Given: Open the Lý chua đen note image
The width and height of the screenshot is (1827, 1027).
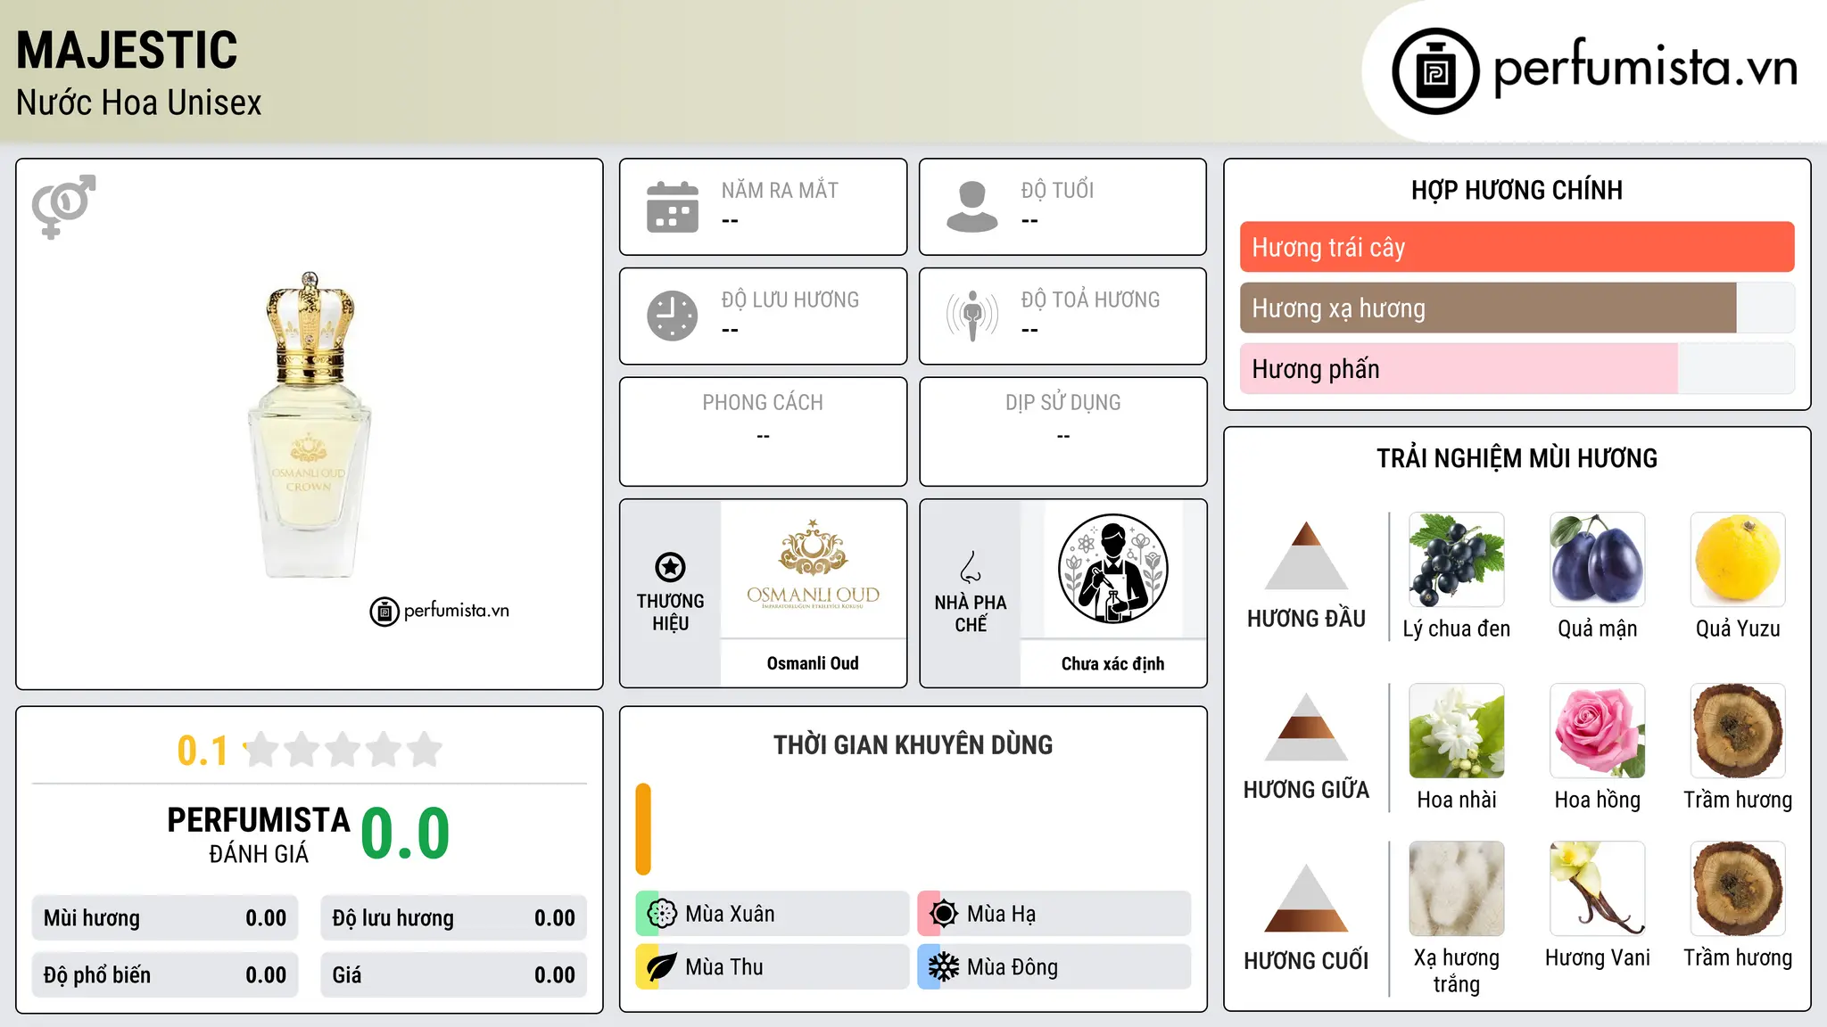Looking at the screenshot, I should coord(1457,560).
